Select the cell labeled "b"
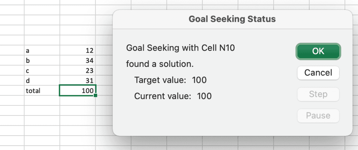This screenshot has width=358, height=150. (42, 60)
